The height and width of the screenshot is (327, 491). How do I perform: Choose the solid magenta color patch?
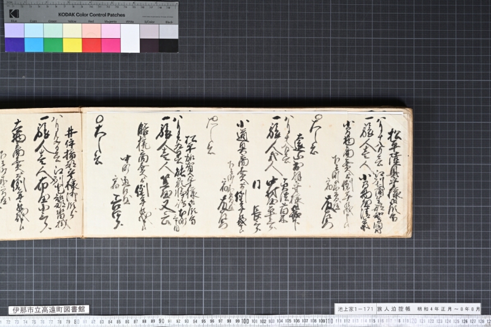[x=110, y=45]
